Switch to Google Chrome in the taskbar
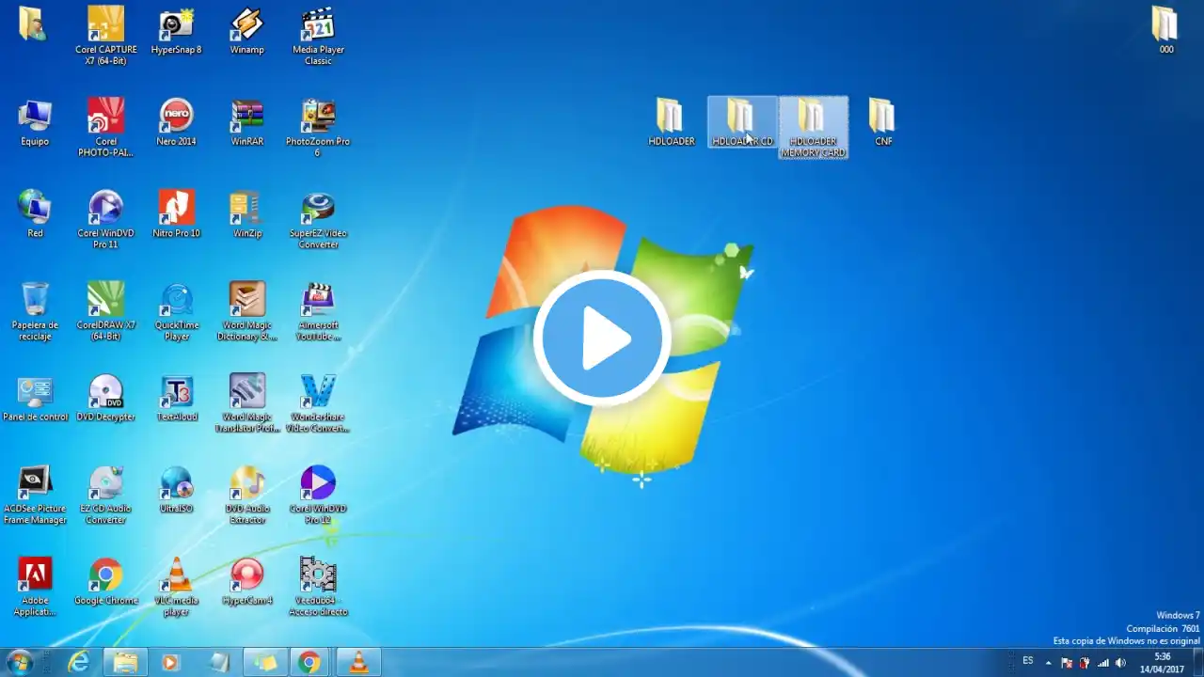This screenshot has width=1204, height=677. click(x=309, y=662)
